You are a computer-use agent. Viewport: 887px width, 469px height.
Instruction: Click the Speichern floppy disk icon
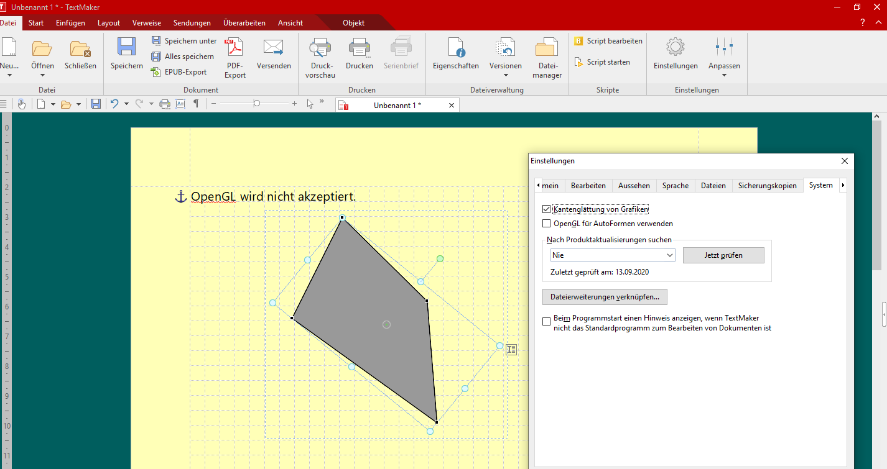point(127,48)
